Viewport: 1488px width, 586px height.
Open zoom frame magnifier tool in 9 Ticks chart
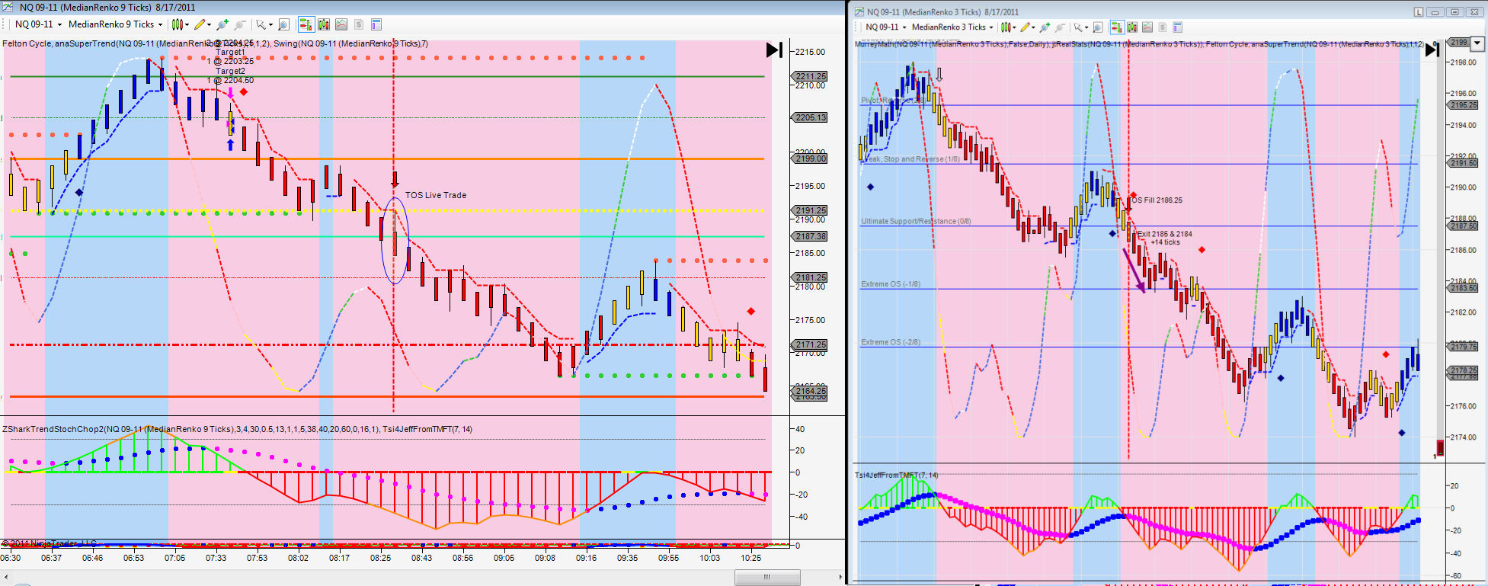284,25
